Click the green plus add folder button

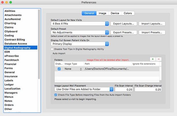[x=152, y=59]
